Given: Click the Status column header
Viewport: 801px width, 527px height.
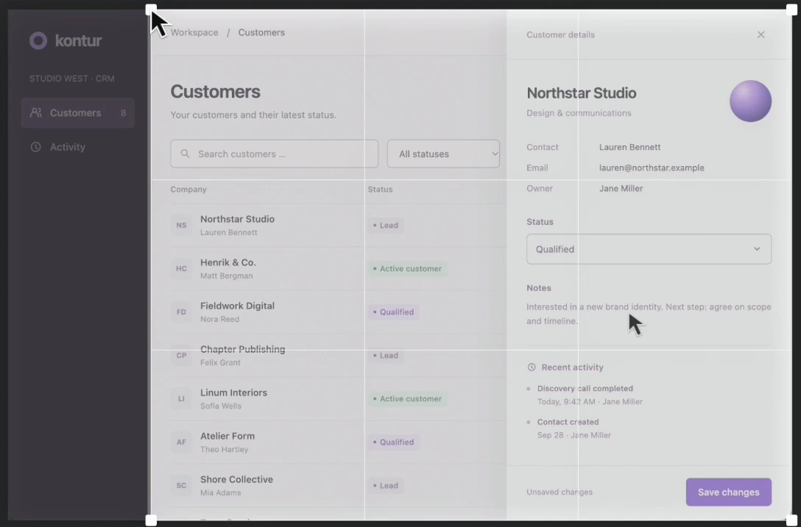Looking at the screenshot, I should [380, 190].
